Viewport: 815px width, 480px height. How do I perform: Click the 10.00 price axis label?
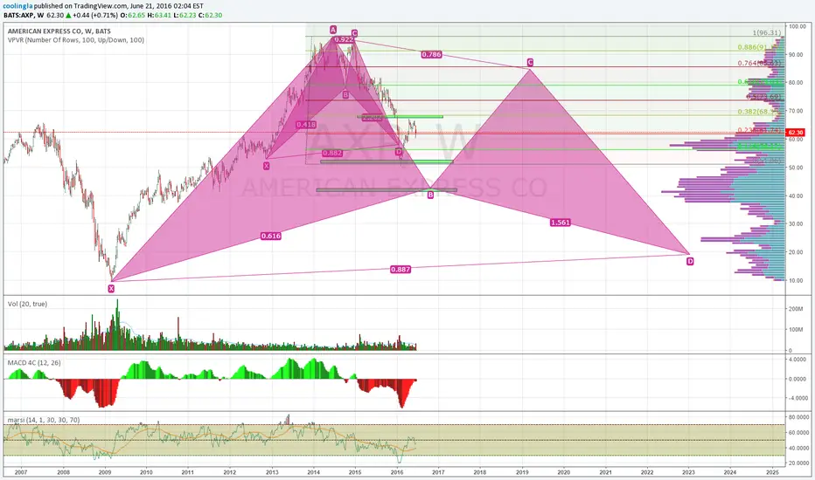(796, 281)
